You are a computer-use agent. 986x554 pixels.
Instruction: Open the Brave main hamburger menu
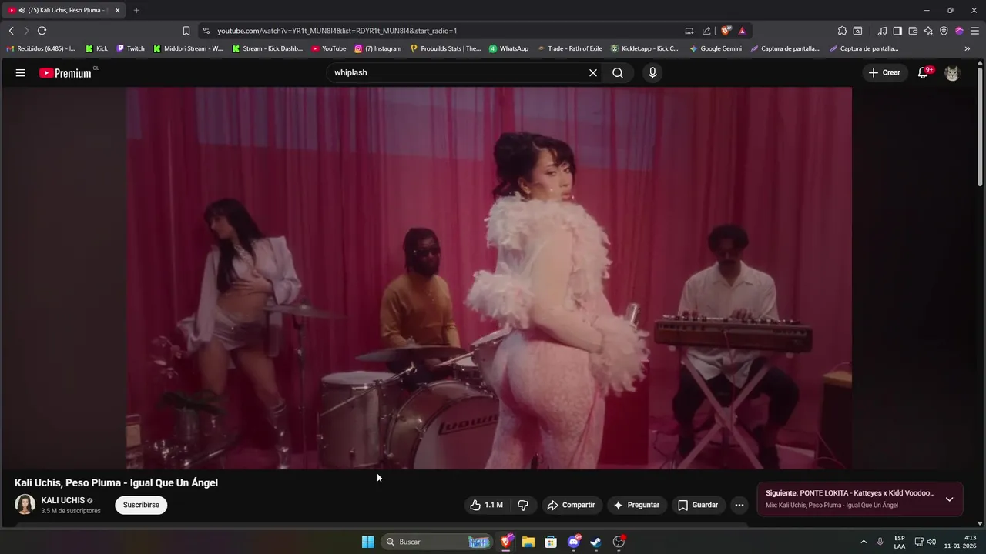pos(975,31)
